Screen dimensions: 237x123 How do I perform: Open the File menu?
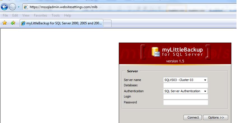(x=5, y=15)
